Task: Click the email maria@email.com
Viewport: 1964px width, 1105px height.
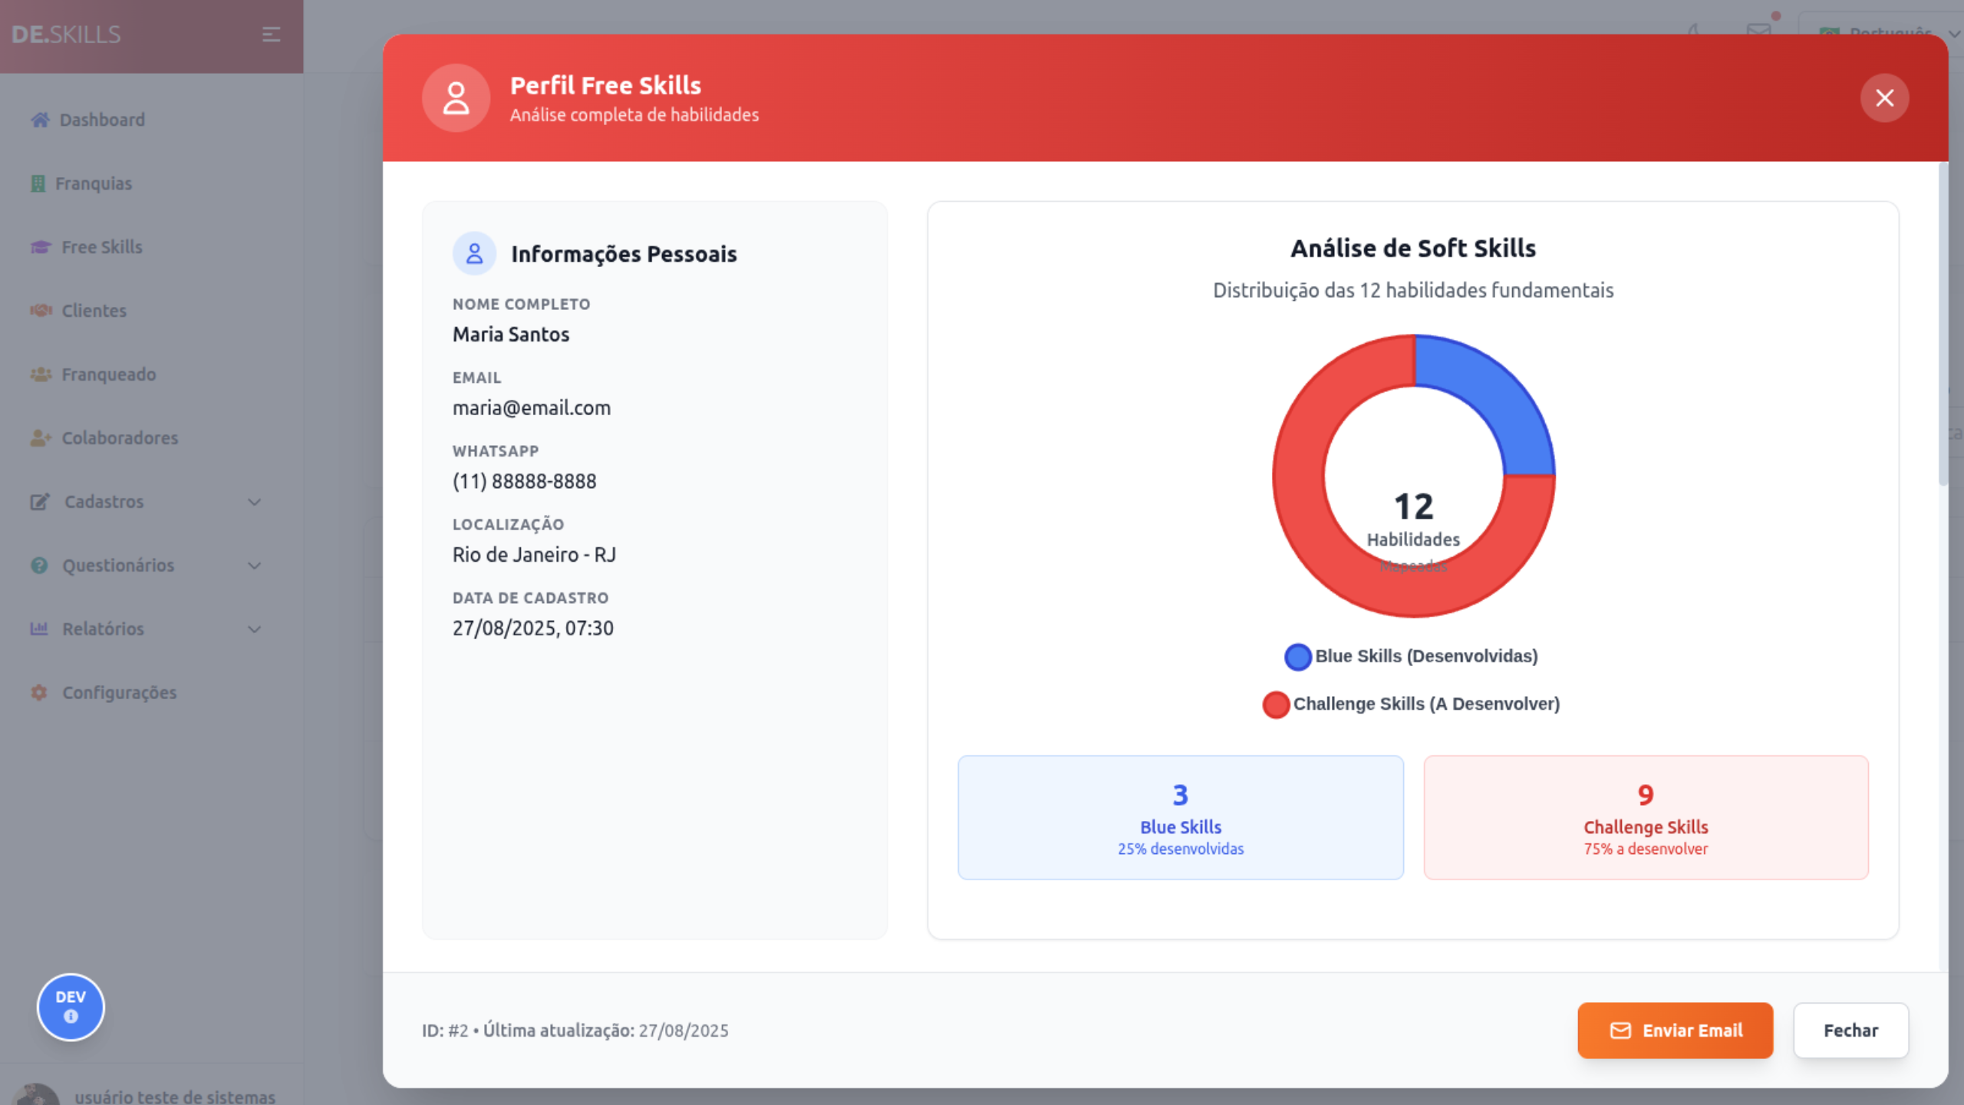Action: point(532,407)
